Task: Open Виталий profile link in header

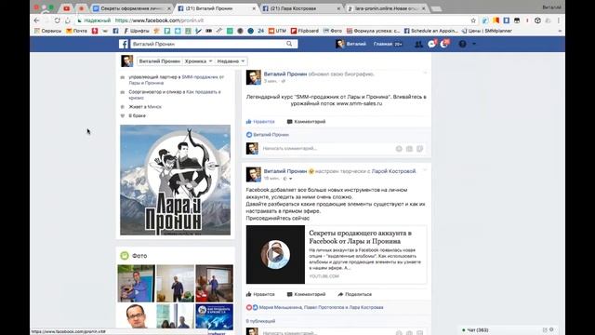Action: tap(351, 44)
